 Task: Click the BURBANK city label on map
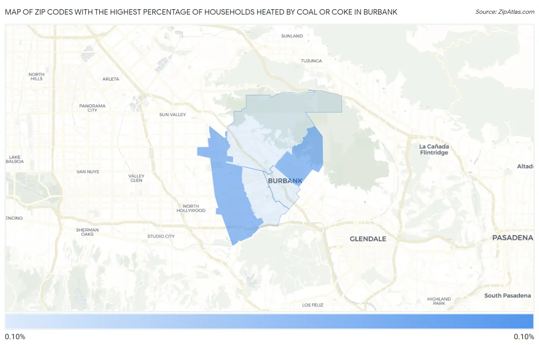285,181
